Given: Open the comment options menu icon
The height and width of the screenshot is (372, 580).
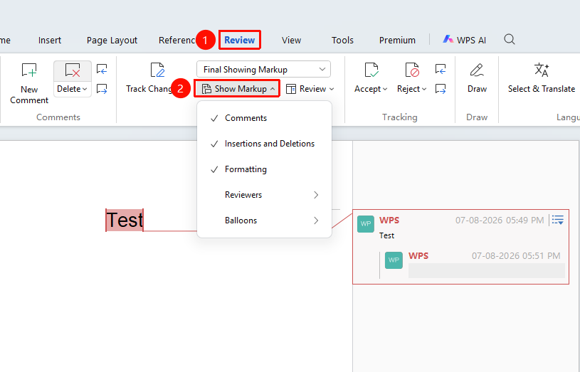Looking at the screenshot, I should pos(557,220).
